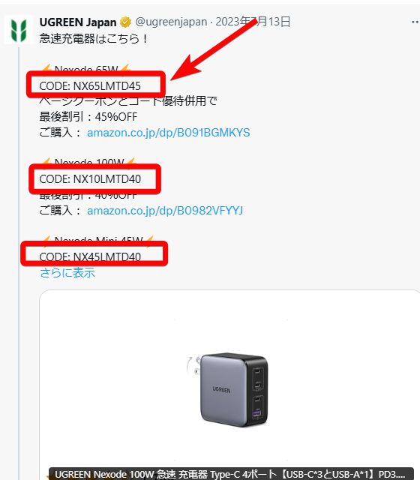
Task: Click the lightning emoji after Nexode 100W
Action: (x=131, y=161)
